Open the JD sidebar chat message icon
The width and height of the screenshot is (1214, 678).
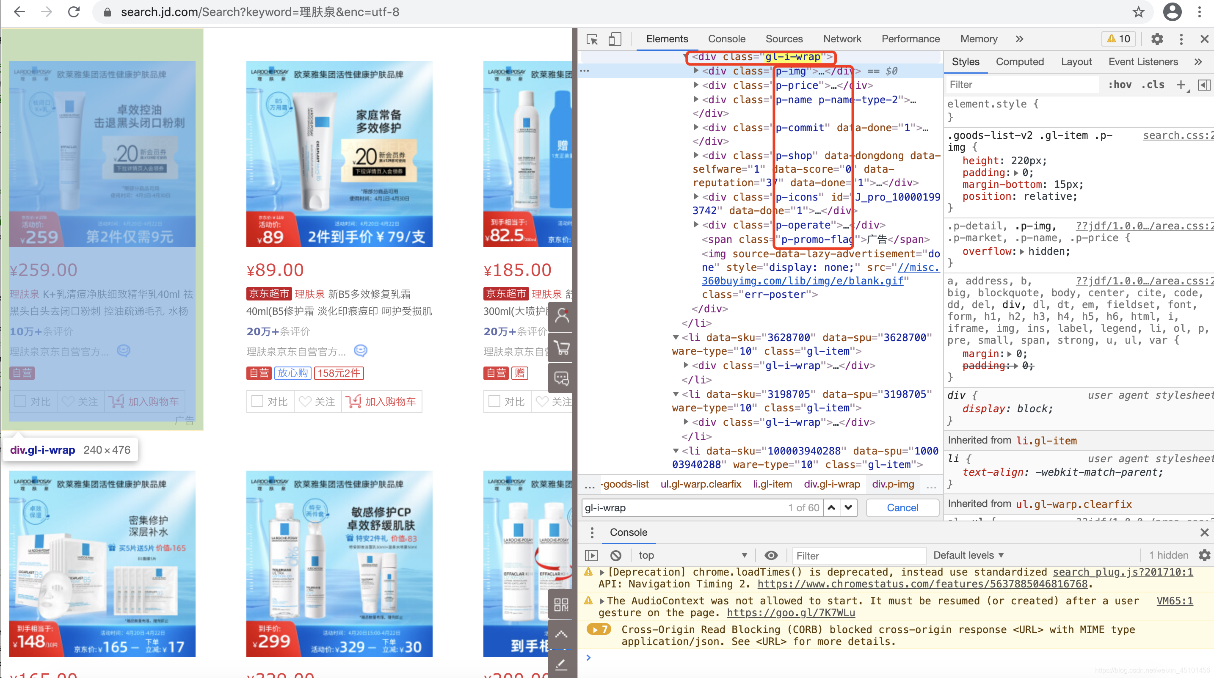(x=561, y=378)
